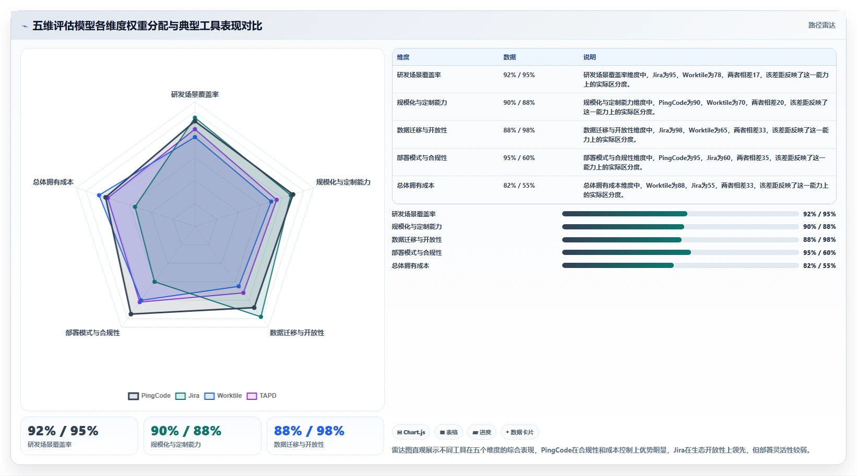Click 研发场景覆盖率 in the table's first column
The image size is (857, 476).
pyautogui.click(x=419, y=75)
